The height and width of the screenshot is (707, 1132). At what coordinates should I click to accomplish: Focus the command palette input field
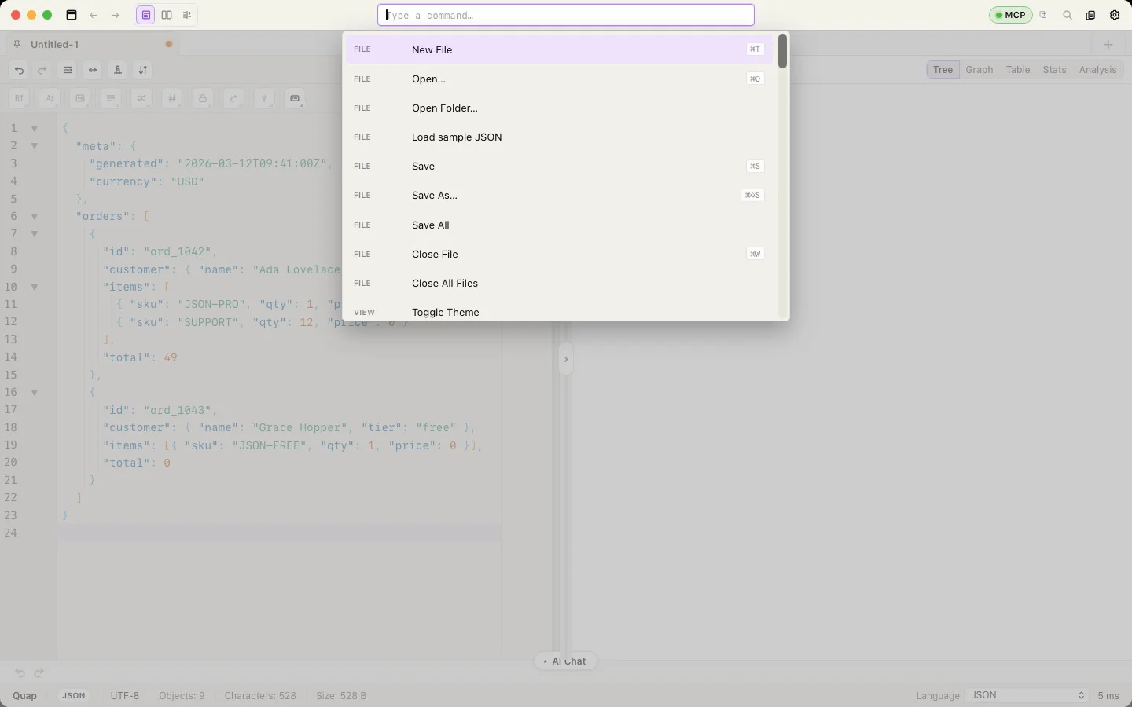click(566, 15)
